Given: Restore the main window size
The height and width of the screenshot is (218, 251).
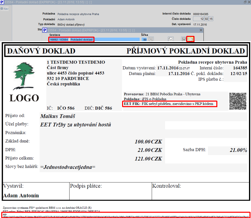Looking at the screenshot, I should click(245, 2).
